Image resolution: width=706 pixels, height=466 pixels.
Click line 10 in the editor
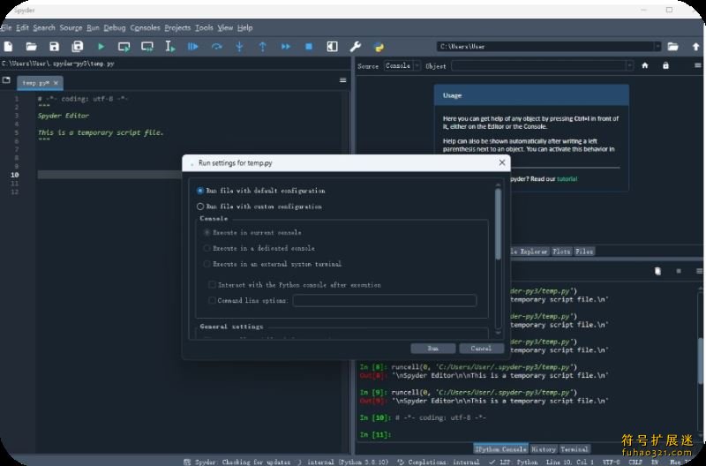(x=108, y=175)
